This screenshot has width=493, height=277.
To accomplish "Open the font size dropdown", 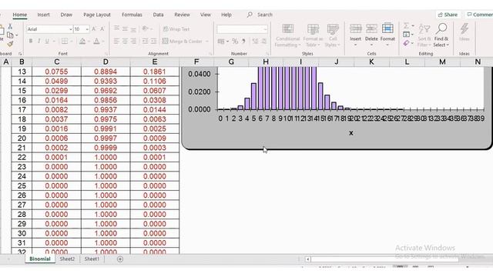I will [87, 29].
